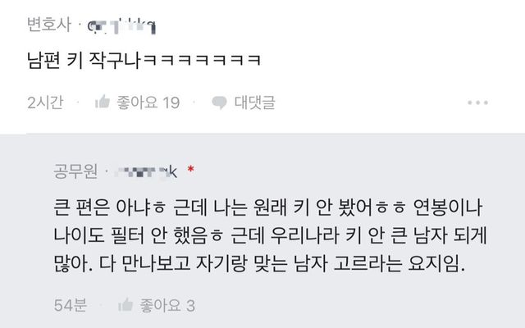Select 대댓글 to write a nested reply
This screenshot has height=328, width=525.
pyautogui.click(x=254, y=102)
